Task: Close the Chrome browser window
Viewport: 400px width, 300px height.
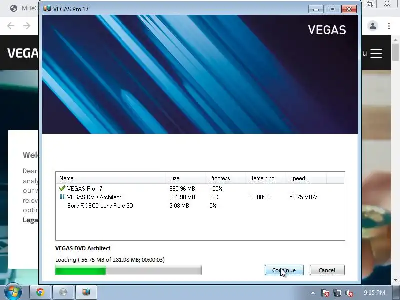Action: (387, 4)
